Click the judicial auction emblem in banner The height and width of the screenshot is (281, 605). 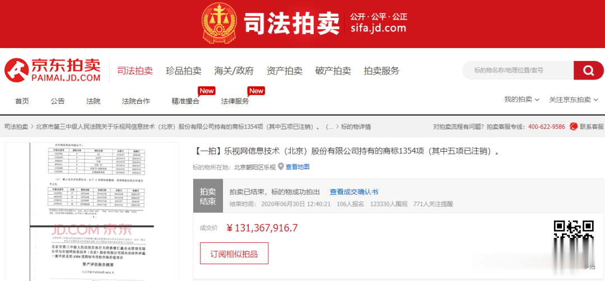pyautogui.click(x=220, y=24)
